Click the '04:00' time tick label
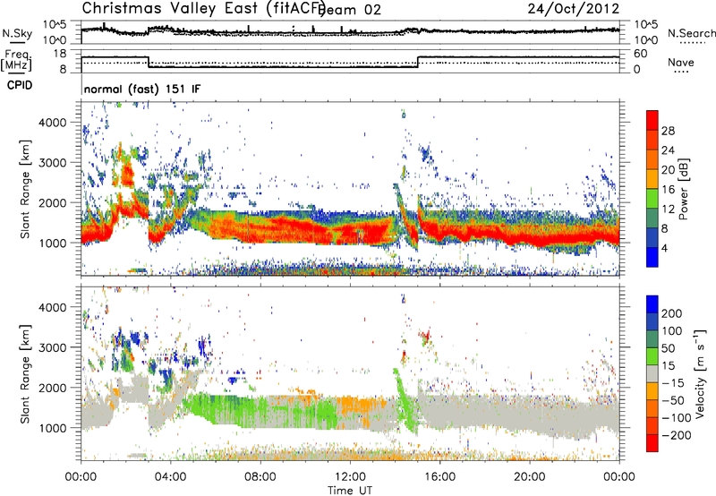The width and height of the screenshot is (716, 496). 171,477
